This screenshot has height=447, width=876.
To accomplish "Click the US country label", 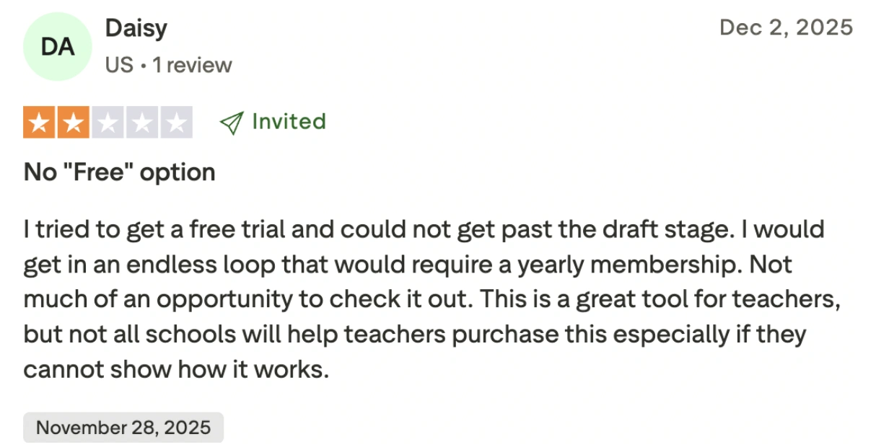I will click(x=119, y=65).
